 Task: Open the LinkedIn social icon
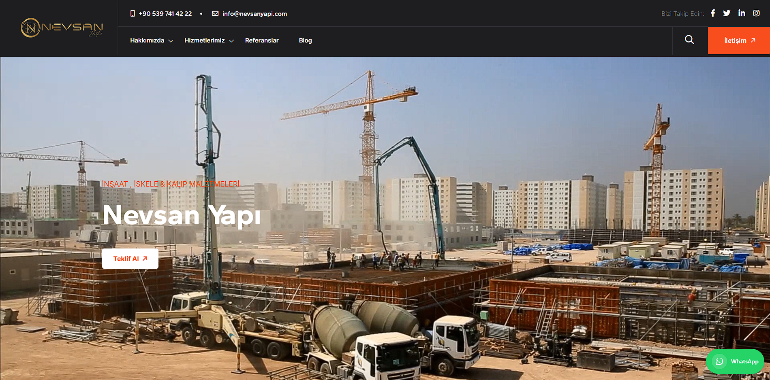(x=742, y=13)
